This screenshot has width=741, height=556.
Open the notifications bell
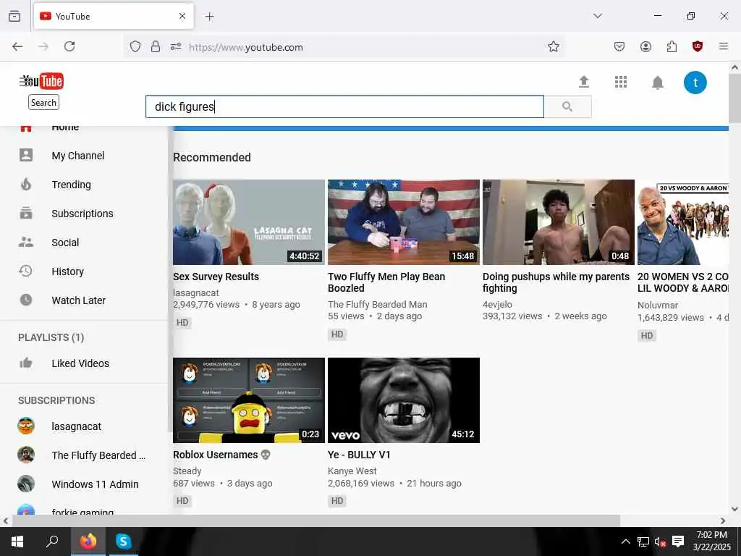pyautogui.click(x=657, y=83)
